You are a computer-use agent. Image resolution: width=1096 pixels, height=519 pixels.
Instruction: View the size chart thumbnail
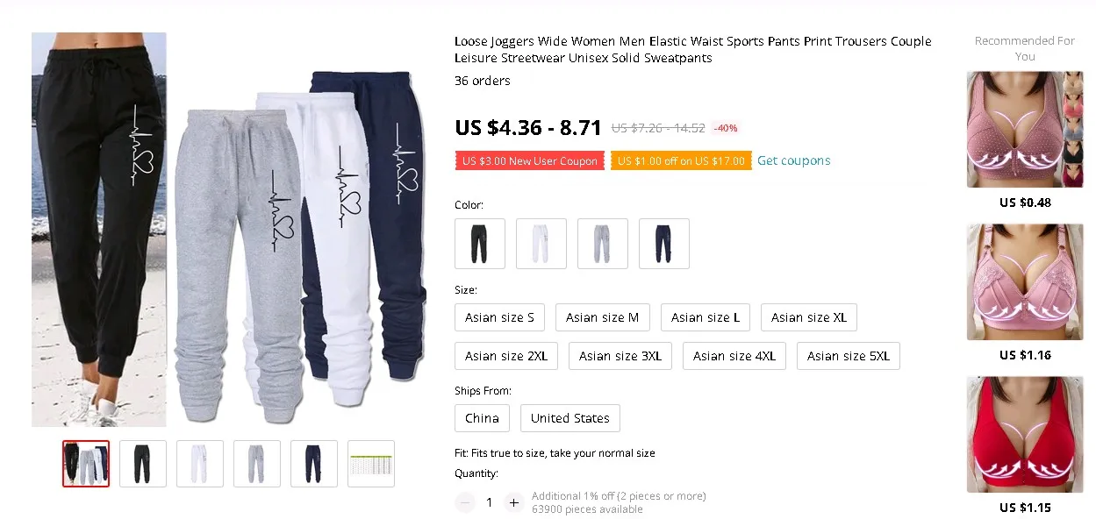click(371, 464)
